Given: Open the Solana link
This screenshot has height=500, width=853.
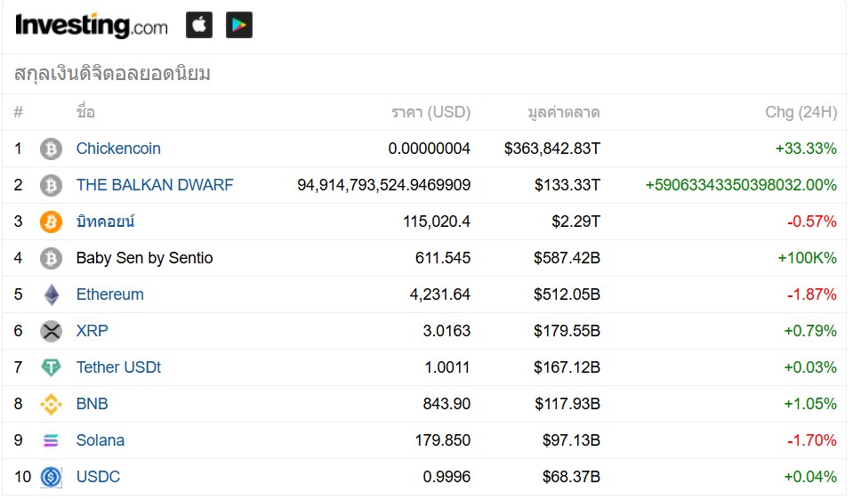Looking at the screenshot, I should (x=101, y=440).
